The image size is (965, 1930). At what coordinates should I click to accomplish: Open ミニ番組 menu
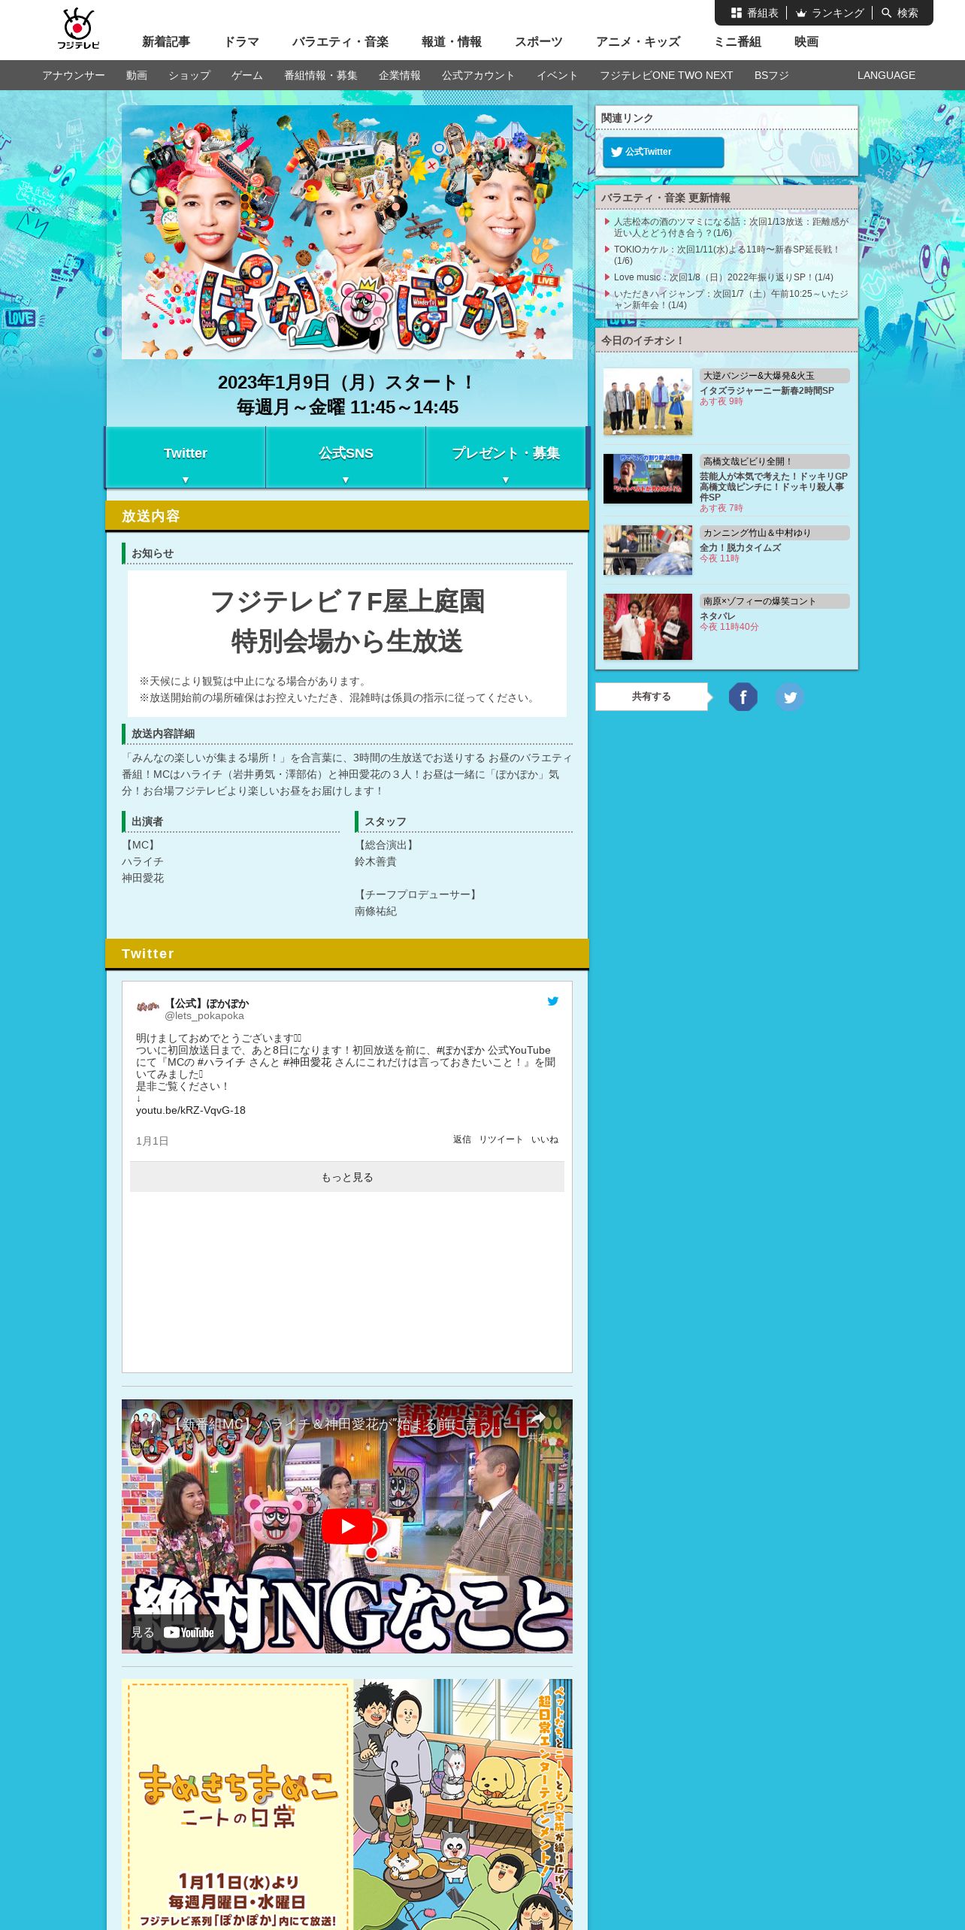737,42
